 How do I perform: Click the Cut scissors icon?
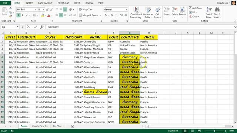click(x=10, y=8)
